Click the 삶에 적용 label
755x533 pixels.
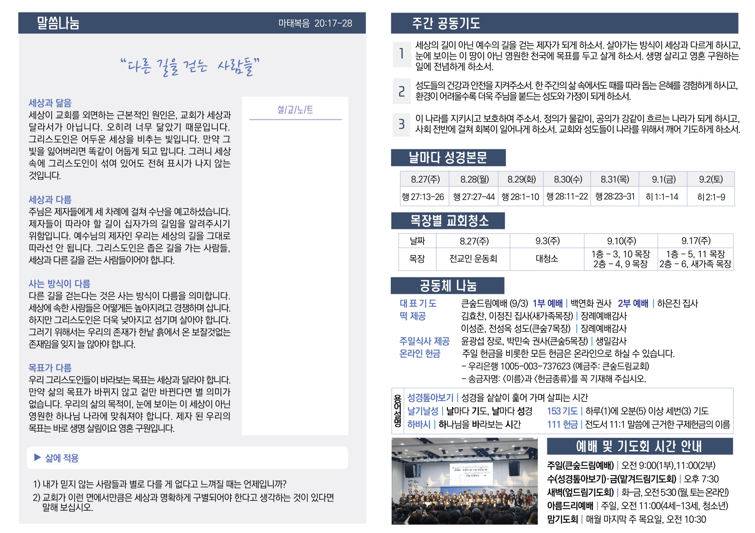[62, 458]
